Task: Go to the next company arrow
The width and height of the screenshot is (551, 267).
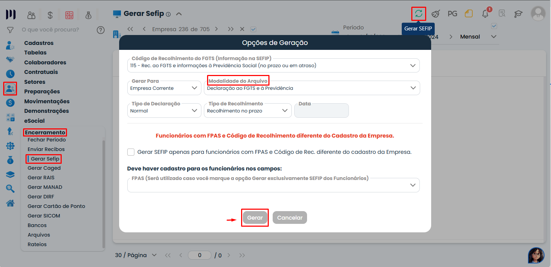Action: (216, 29)
